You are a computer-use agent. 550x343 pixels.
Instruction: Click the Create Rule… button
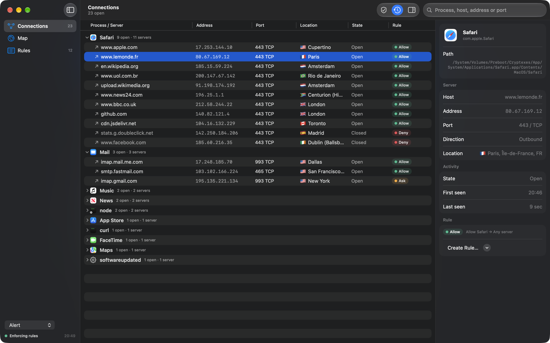coord(463,248)
